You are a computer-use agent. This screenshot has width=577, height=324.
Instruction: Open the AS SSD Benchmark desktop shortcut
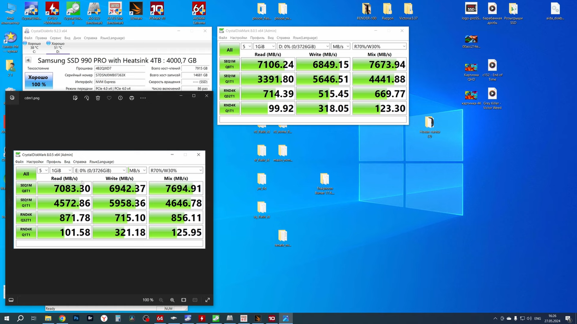coord(94,13)
